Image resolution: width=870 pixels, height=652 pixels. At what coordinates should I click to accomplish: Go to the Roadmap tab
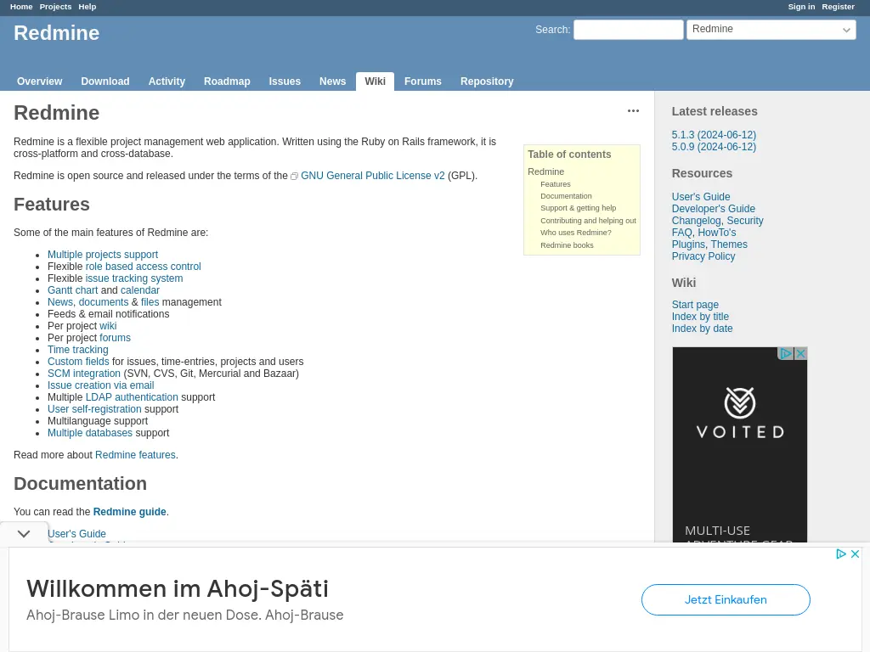[227, 81]
